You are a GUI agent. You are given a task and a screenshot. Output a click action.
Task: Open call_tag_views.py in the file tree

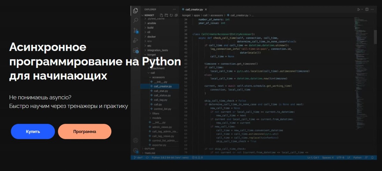point(163,136)
